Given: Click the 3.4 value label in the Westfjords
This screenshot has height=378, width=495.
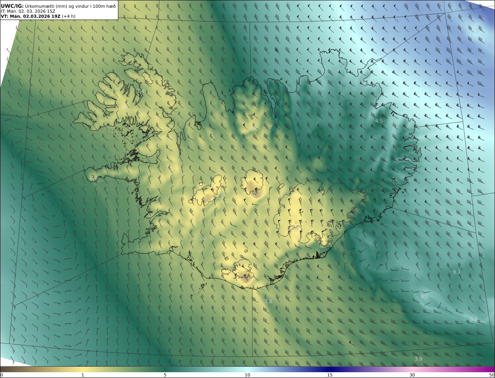Looking at the screenshot, I should click(x=140, y=91).
